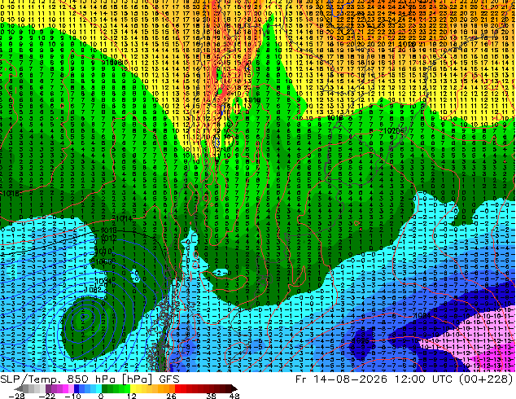Click the -22 legend label
Image resolution: width=516 pixels, height=399 pixels.
(48, 396)
